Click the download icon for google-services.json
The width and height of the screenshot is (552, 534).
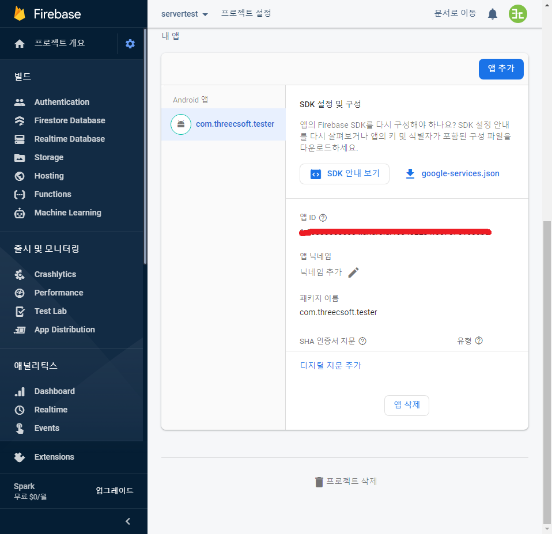coord(410,173)
